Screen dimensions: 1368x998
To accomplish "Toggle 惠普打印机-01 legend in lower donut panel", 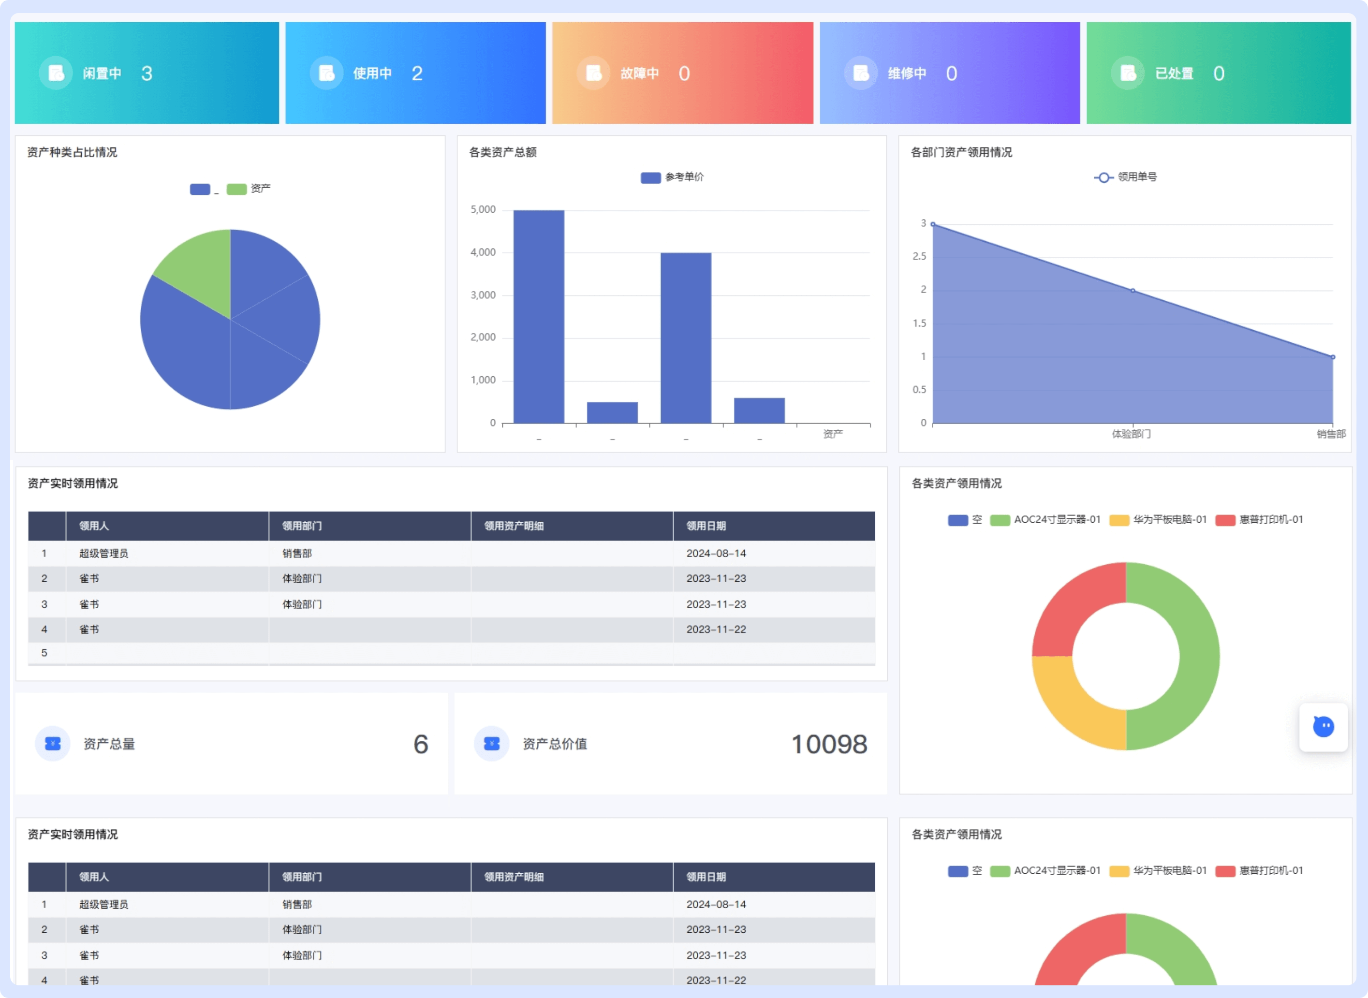I will (x=1259, y=871).
